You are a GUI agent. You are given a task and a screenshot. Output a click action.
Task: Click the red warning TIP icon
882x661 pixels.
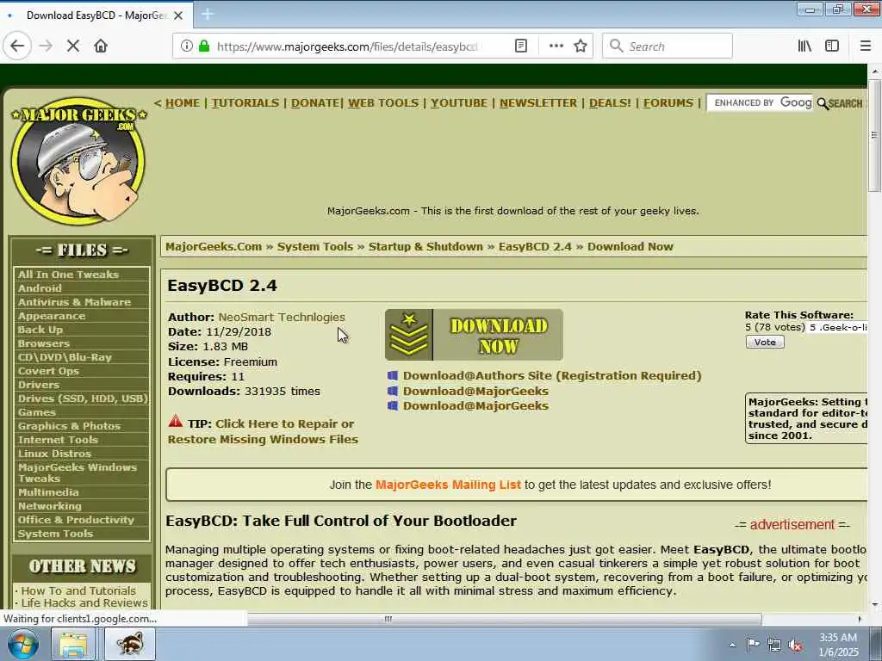pos(176,421)
